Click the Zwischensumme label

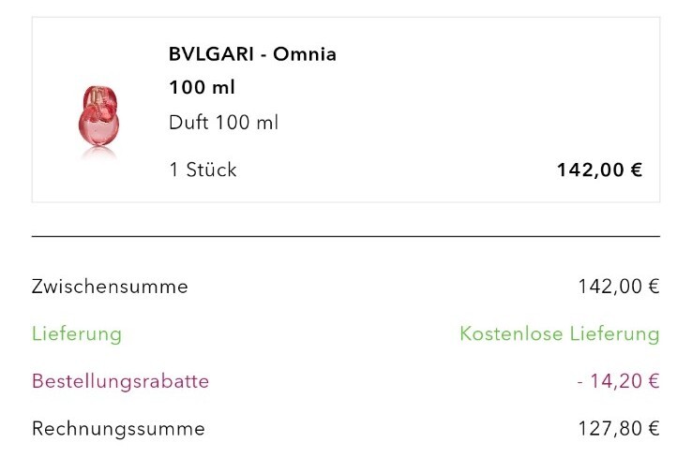tap(110, 287)
